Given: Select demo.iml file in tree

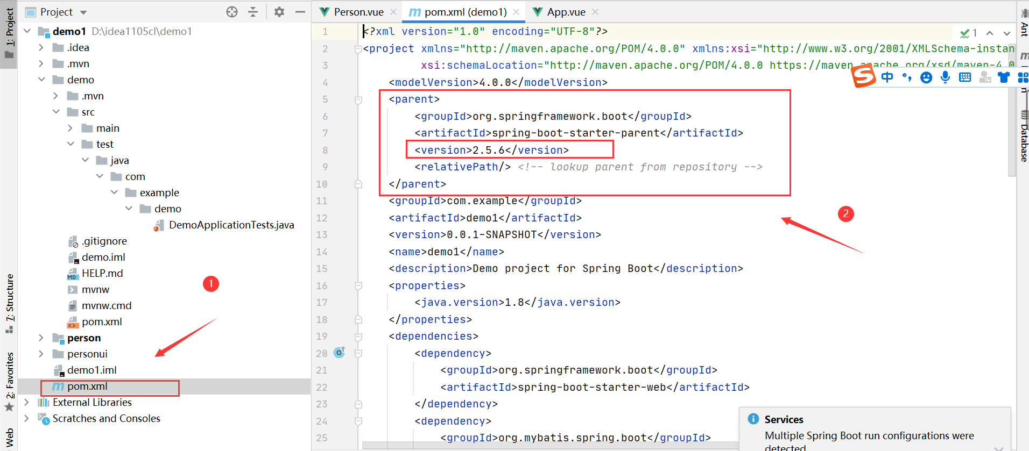Looking at the screenshot, I should [103, 257].
